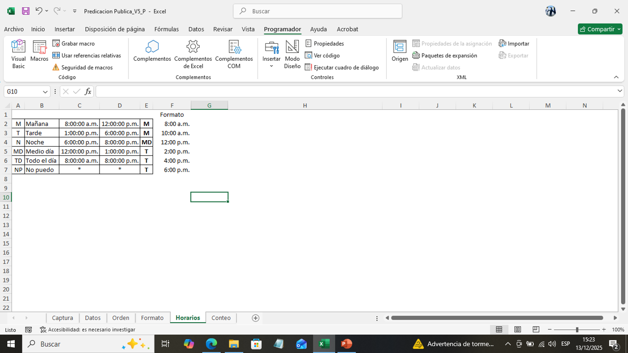
Task: Click into the formula bar
Action: 356,92
